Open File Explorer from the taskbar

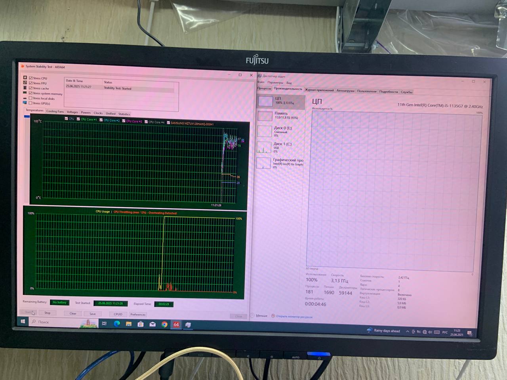pos(129,324)
